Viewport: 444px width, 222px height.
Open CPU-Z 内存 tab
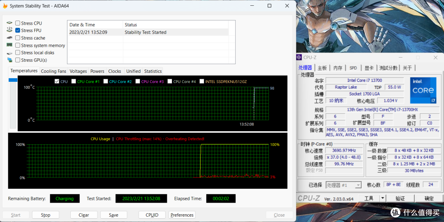338,68
